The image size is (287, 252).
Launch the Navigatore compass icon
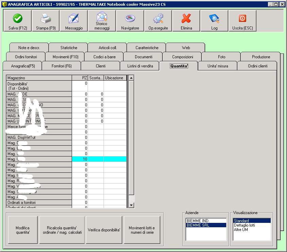(x=130, y=18)
